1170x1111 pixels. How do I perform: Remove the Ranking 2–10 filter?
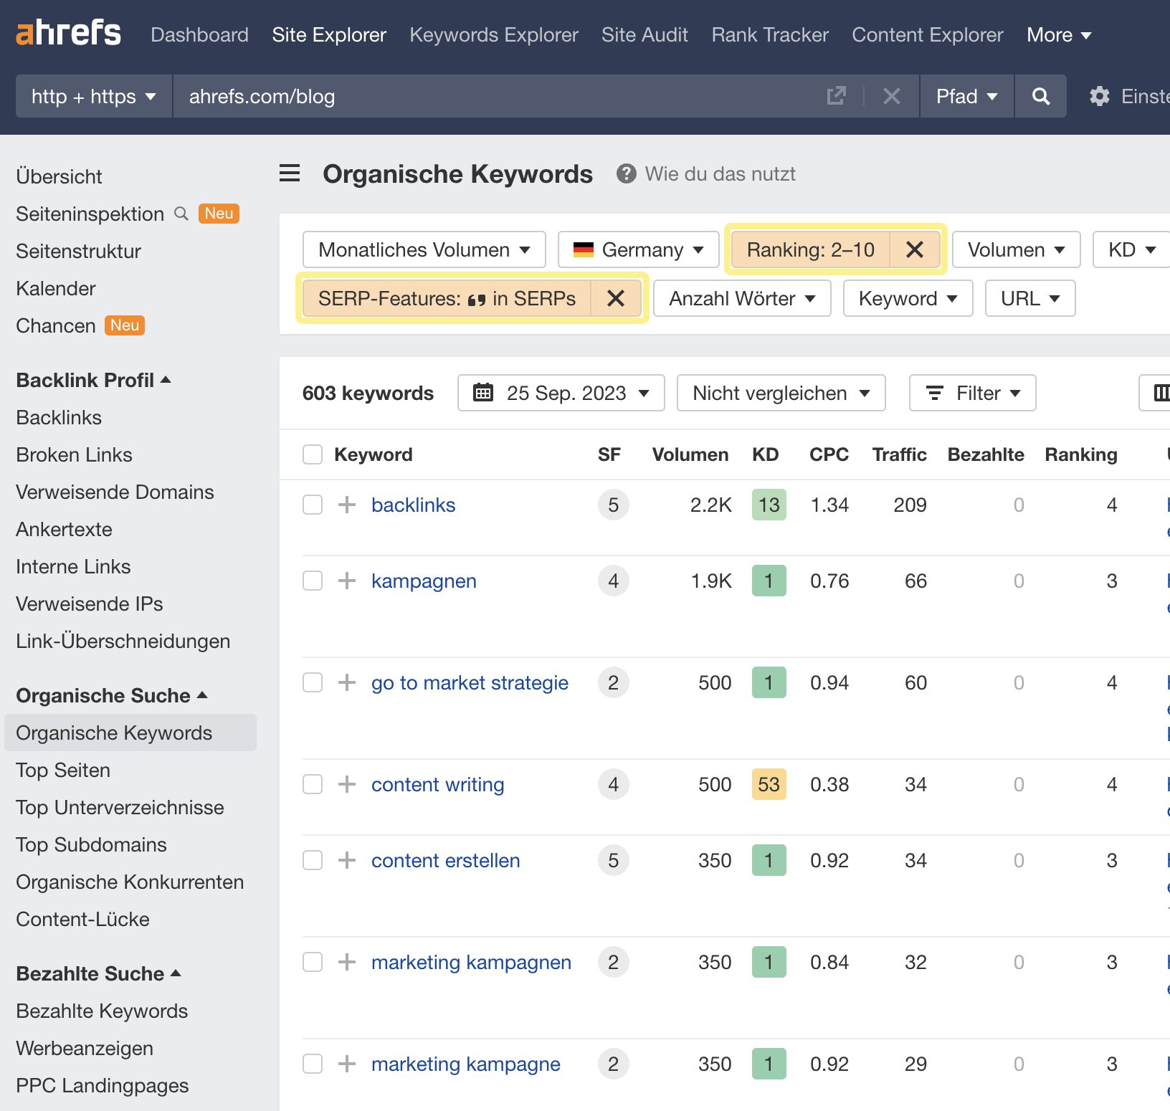(x=914, y=249)
